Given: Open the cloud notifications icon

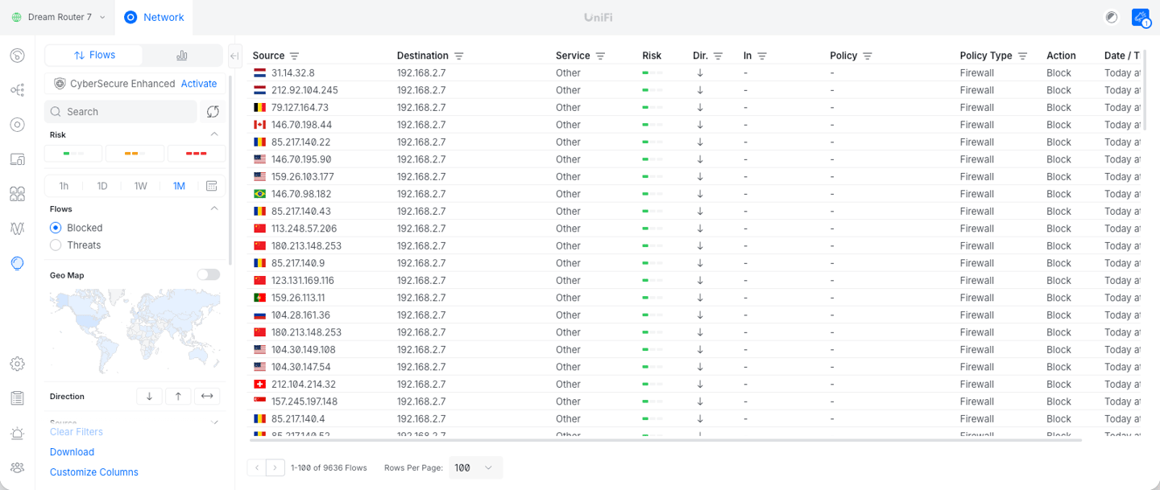Looking at the screenshot, I should tap(1141, 17).
